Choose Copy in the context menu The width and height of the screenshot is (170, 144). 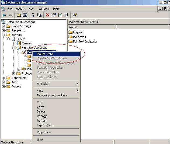pos(56,107)
